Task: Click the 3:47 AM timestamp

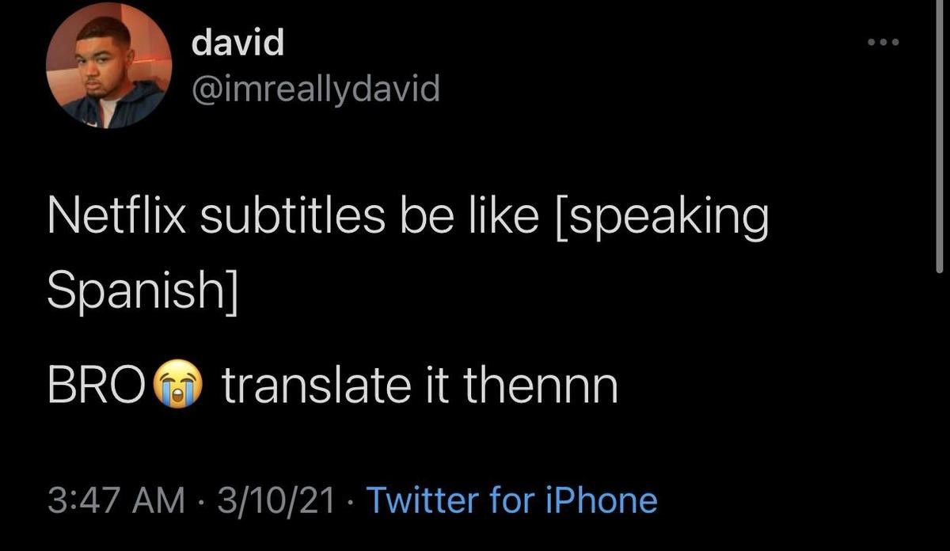Action: pyautogui.click(x=116, y=500)
